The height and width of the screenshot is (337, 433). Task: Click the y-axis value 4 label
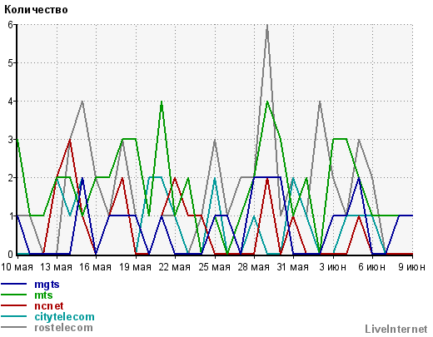point(11,102)
